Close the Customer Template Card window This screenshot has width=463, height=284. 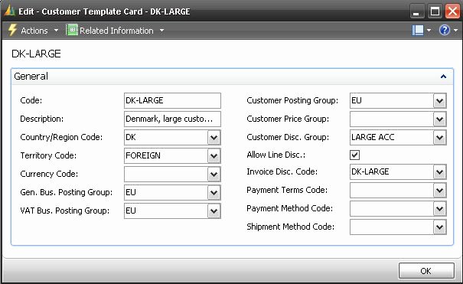[452, 11]
